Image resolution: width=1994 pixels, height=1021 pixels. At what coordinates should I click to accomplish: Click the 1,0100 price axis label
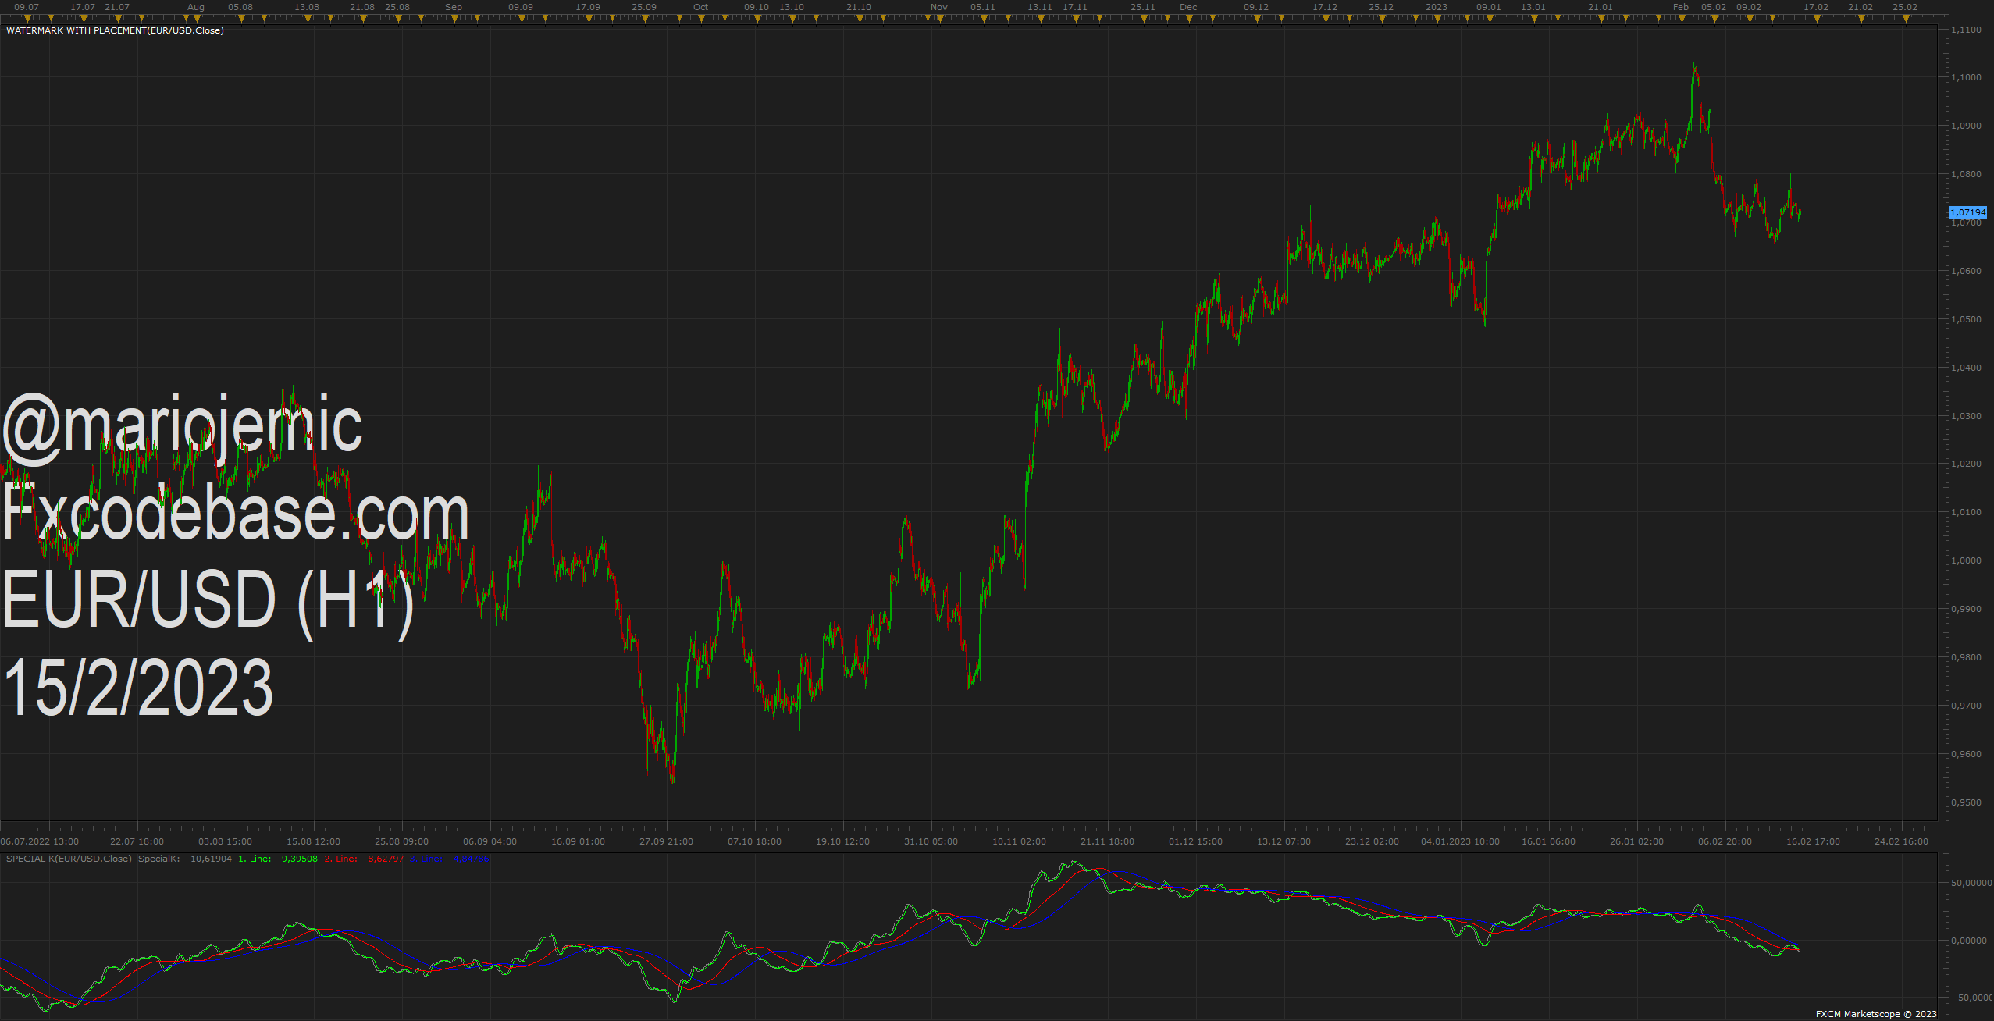(x=1966, y=512)
